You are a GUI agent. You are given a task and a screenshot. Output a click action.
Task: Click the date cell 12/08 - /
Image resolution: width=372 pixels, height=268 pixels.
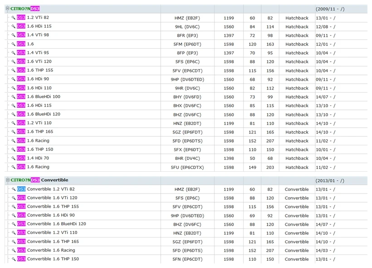click(326, 27)
